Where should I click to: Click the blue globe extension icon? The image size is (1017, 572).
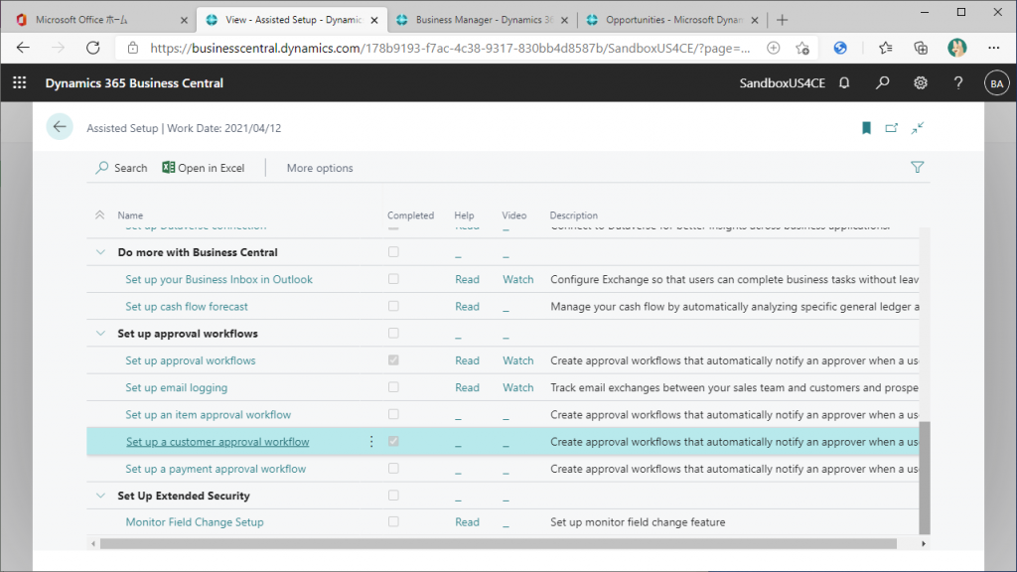(x=840, y=48)
